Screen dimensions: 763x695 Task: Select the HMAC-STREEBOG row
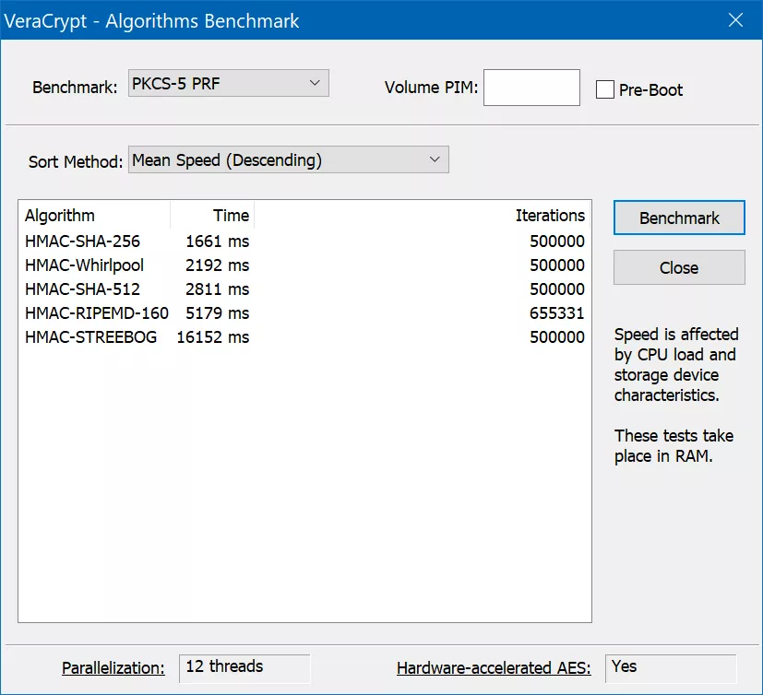pos(304,336)
